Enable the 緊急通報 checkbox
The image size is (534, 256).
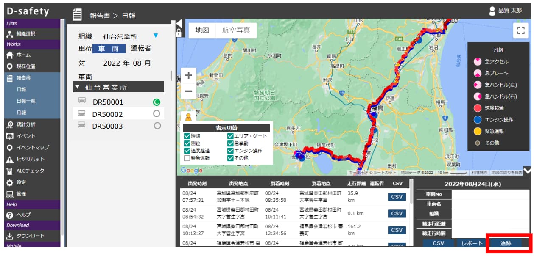pos(187,158)
